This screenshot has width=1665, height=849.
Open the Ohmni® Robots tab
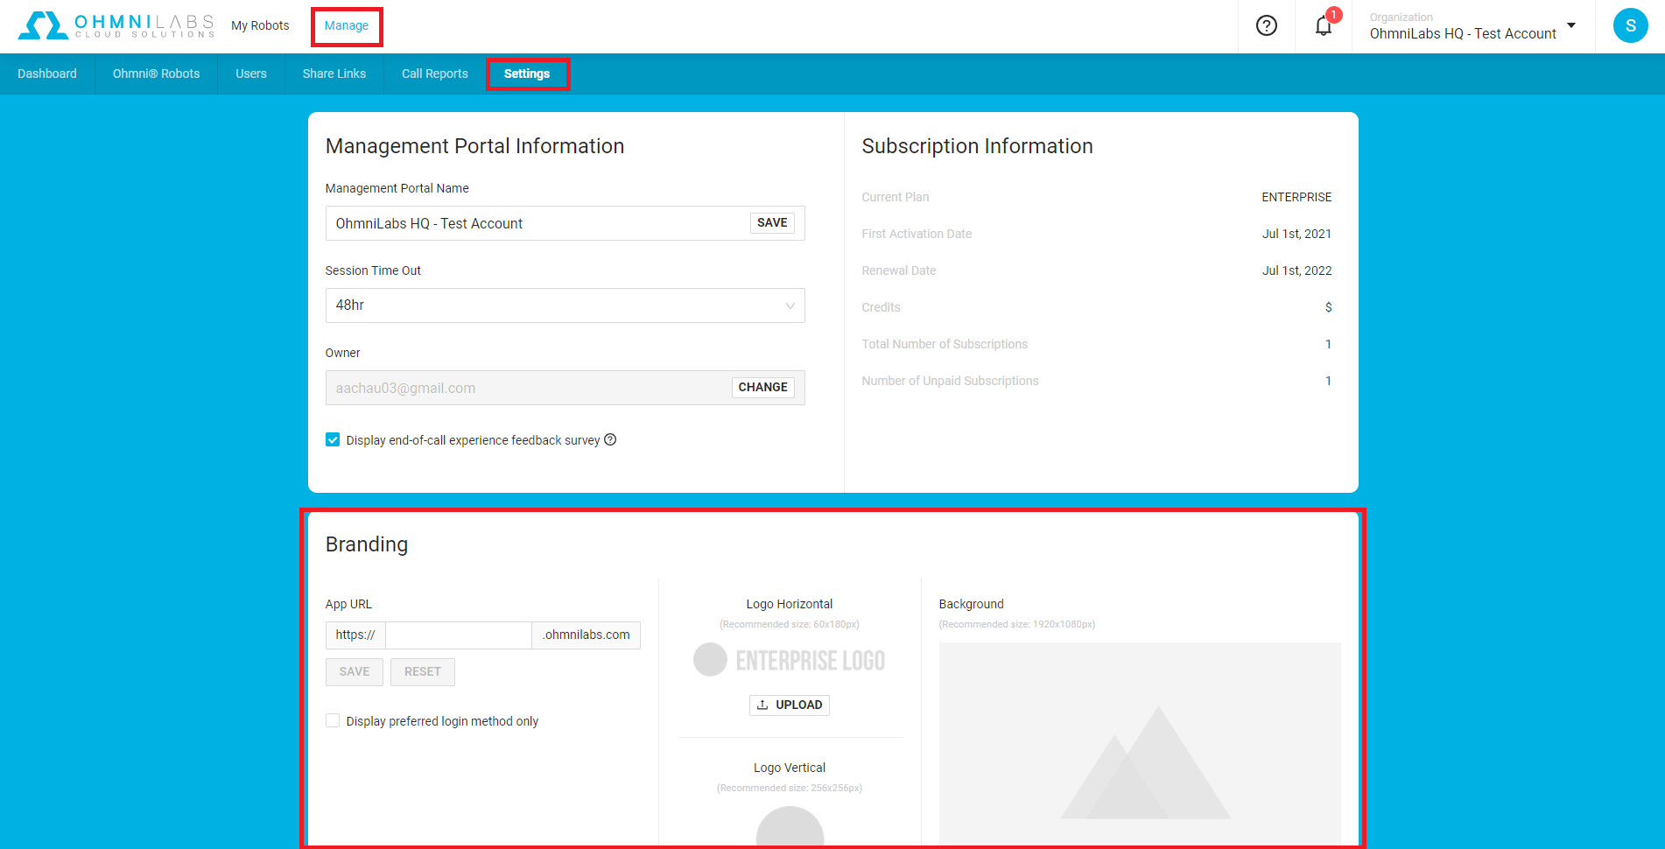coord(156,74)
